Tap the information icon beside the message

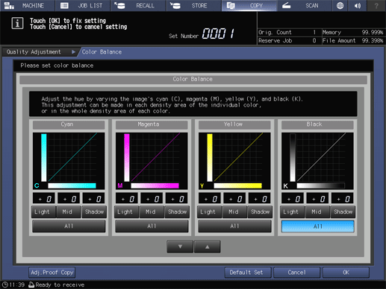click(x=17, y=24)
